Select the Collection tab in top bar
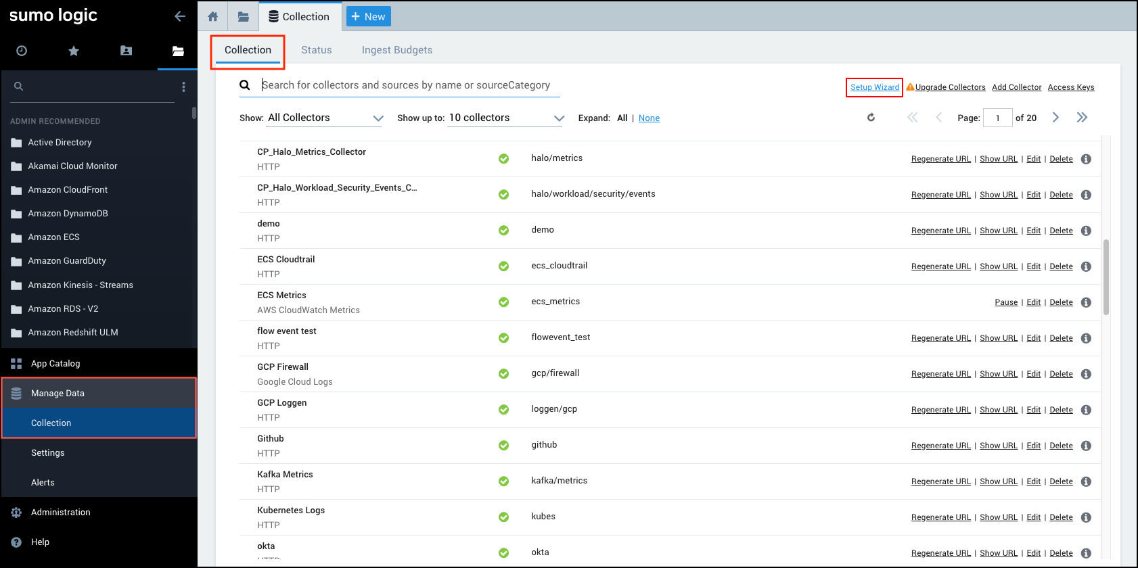Viewport: 1138px width, 568px height. coord(298,16)
